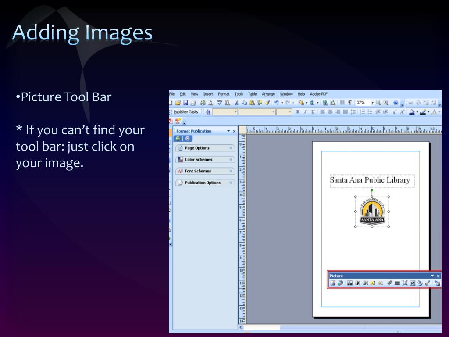Click More Brightness icon in Picture toolbar

tap(372, 283)
